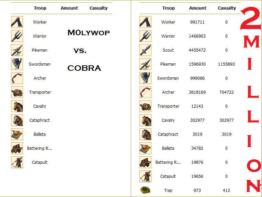Click the Ballista icon in right panel
The height and width of the screenshot is (197, 262).
click(x=145, y=148)
